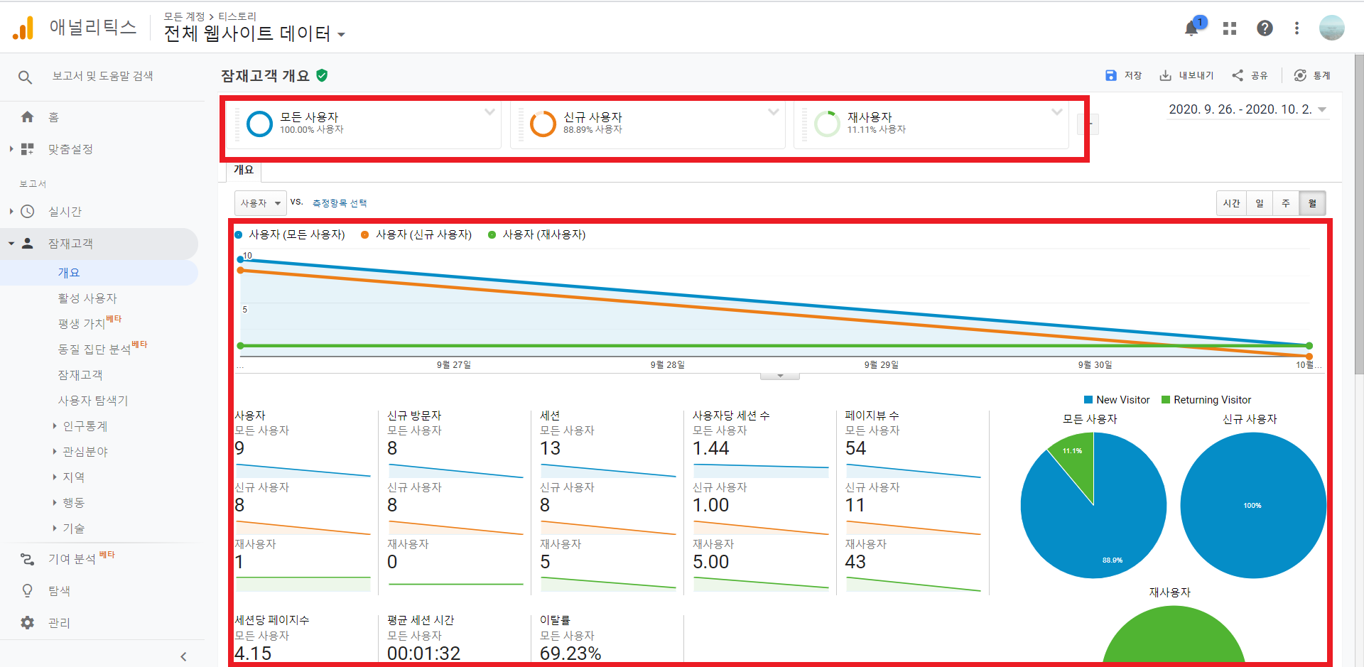The image size is (1364, 667).
Task: Open the notifications bell
Action: coord(1192,28)
